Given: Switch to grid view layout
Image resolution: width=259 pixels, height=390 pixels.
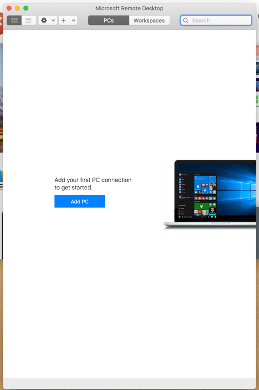Looking at the screenshot, I should coord(14,20).
